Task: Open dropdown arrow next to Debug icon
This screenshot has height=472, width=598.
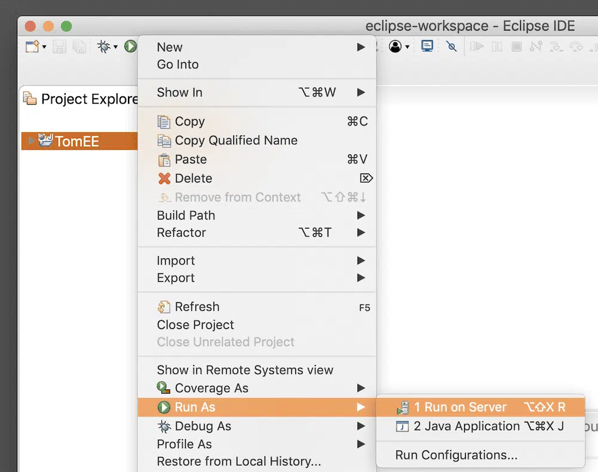Action: coord(115,47)
